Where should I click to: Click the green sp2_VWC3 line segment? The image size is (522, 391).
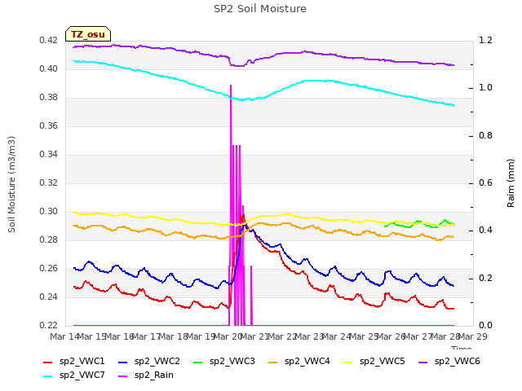[x=419, y=224]
